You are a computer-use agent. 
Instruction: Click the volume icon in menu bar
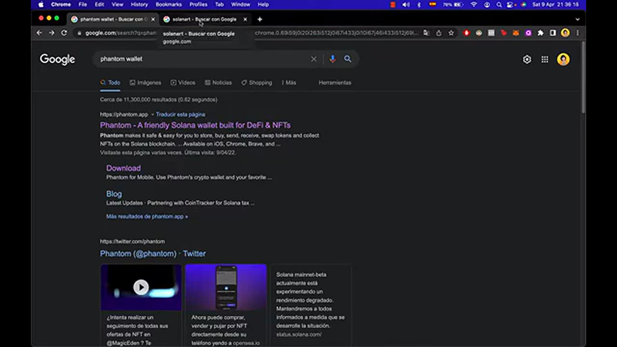coord(406,4)
